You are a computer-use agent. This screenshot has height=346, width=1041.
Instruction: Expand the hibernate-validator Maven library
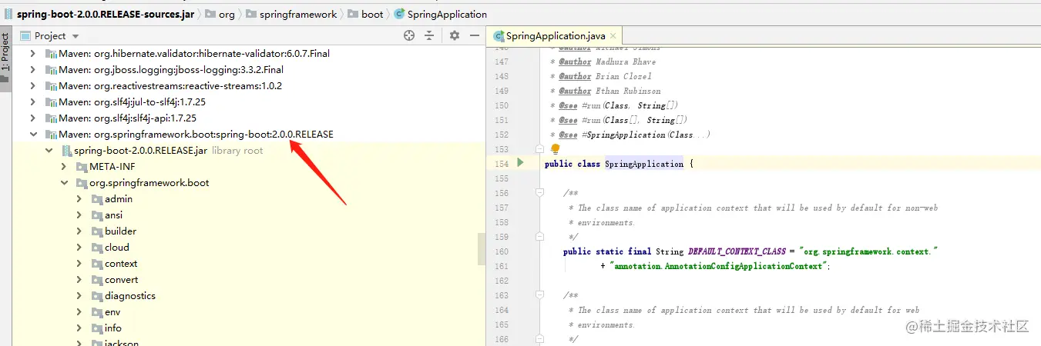tap(33, 54)
